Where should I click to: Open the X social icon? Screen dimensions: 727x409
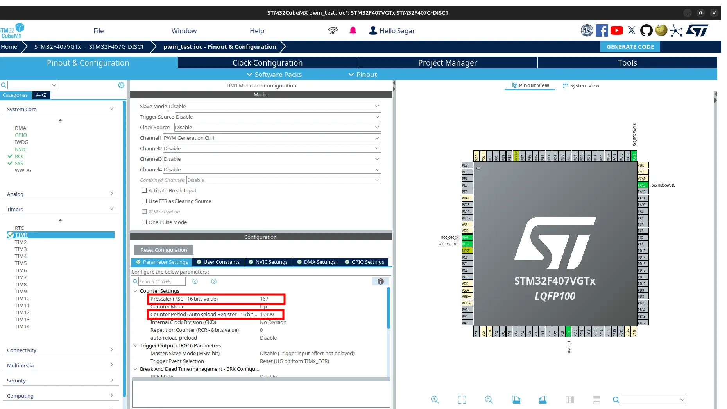point(632,30)
